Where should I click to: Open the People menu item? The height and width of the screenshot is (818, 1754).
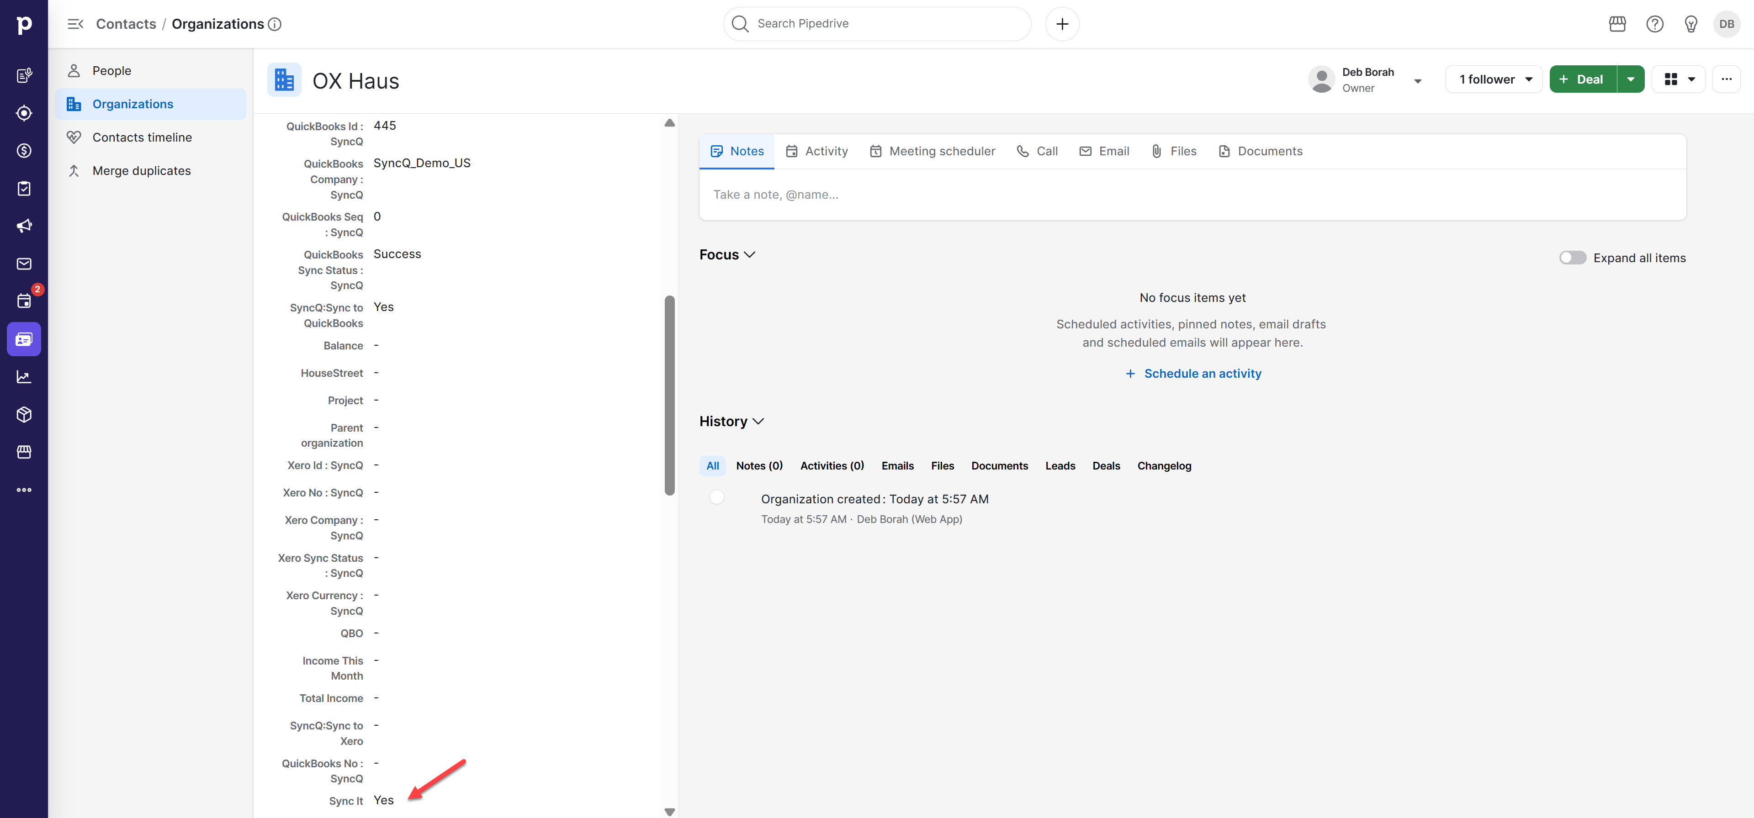(150, 71)
